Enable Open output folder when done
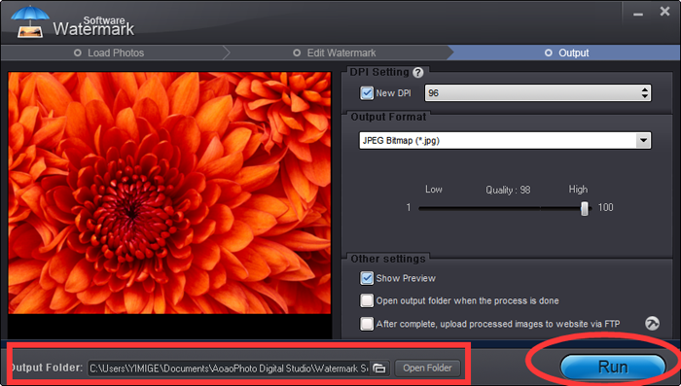This screenshot has height=386, width=681. (367, 300)
